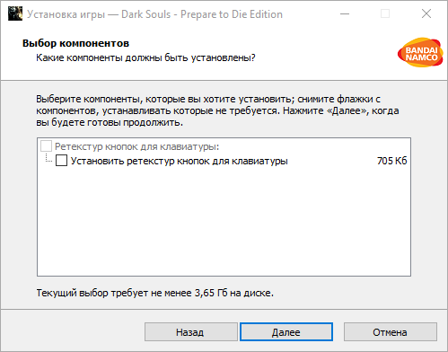Viewport: 448px width, 352px height.
Task: Click the 'Выбор компонентов' heading
Action: click(x=75, y=43)
